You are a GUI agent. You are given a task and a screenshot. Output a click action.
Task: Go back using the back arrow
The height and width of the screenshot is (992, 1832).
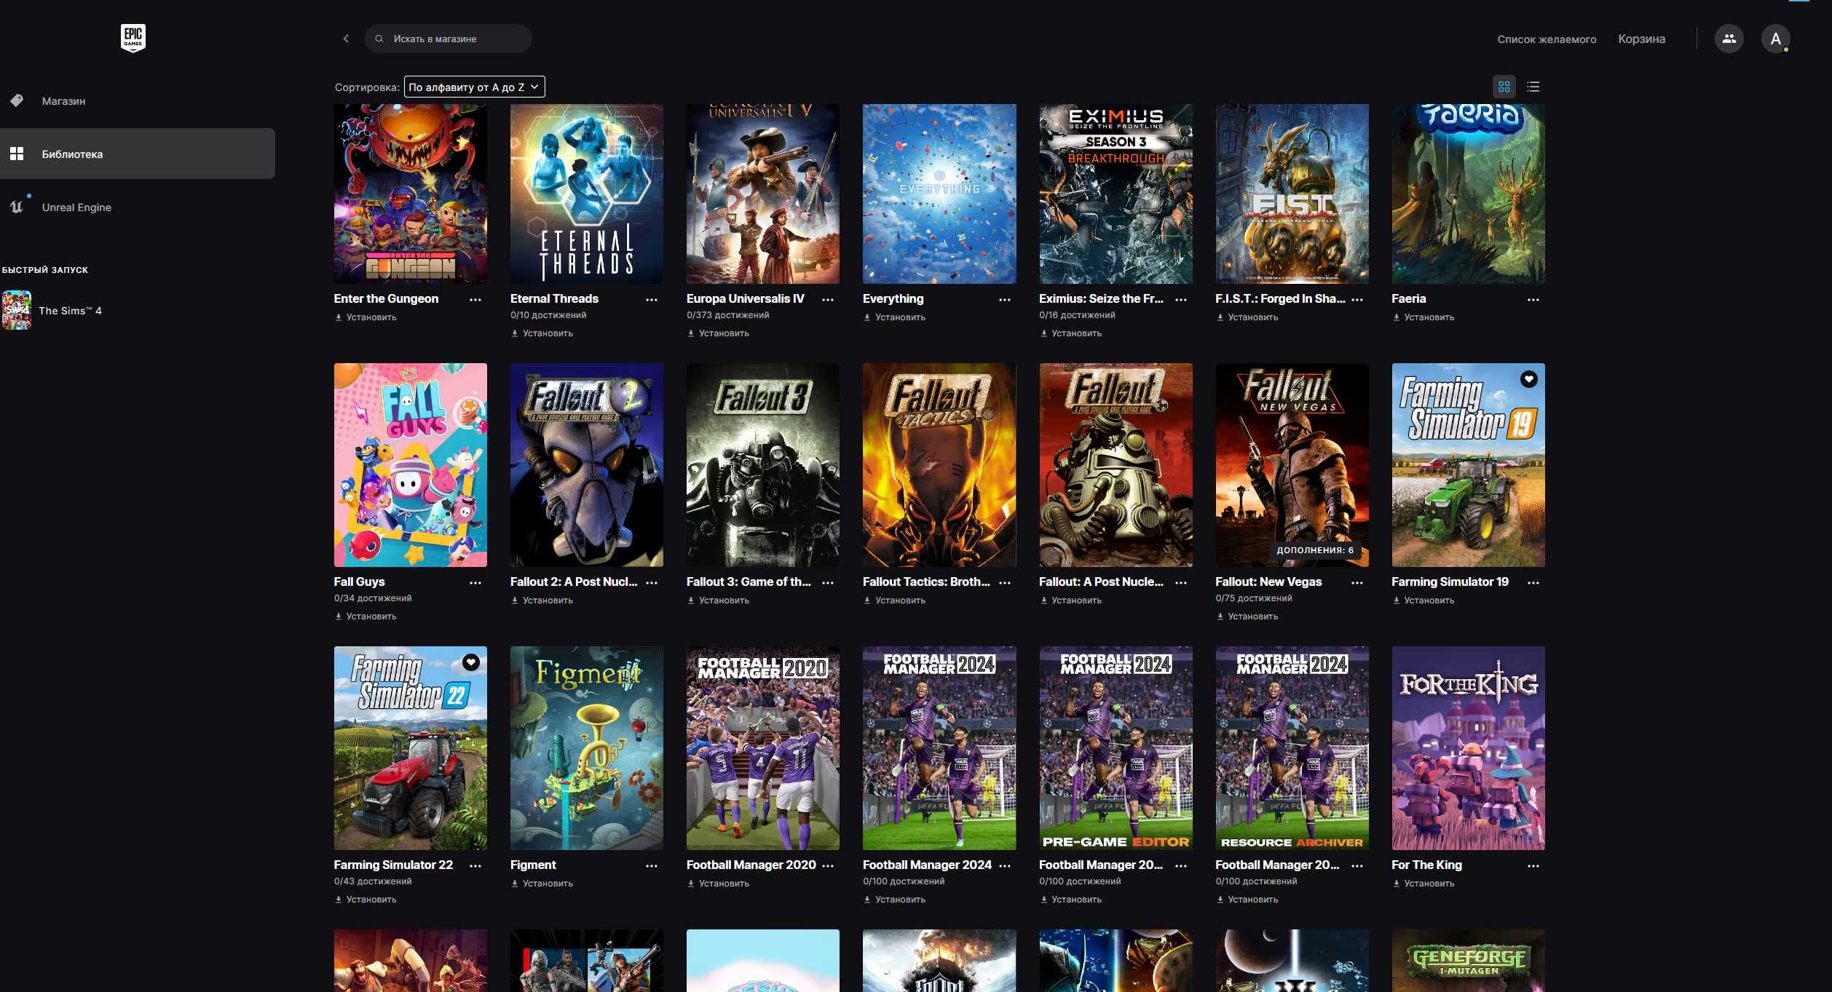click(346, 39)
